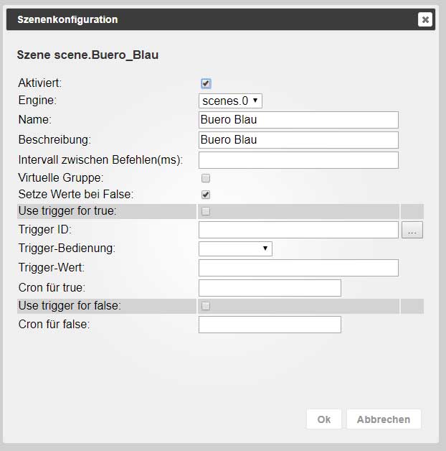The height and width of the screenshot is (451, 446).
Task: Open the Trigger ID browse button
Action: 412,230
